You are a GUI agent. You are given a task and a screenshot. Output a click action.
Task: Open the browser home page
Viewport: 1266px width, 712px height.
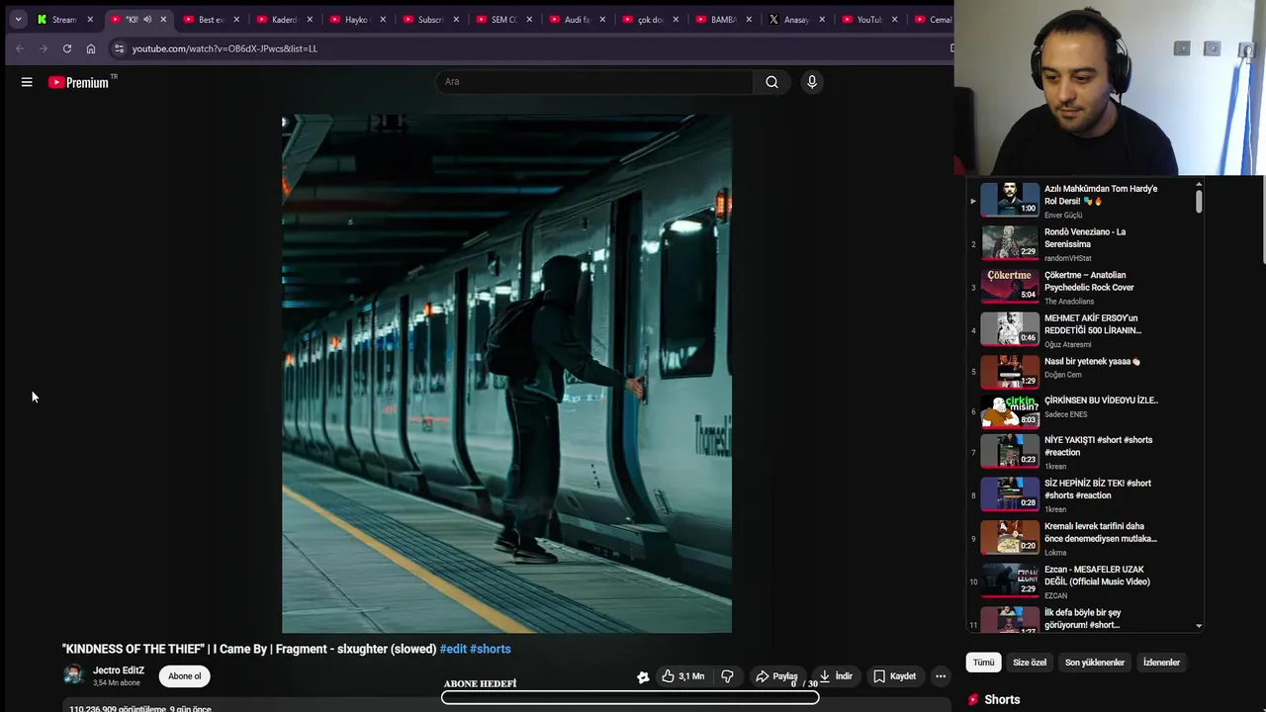tap(91, 48)
